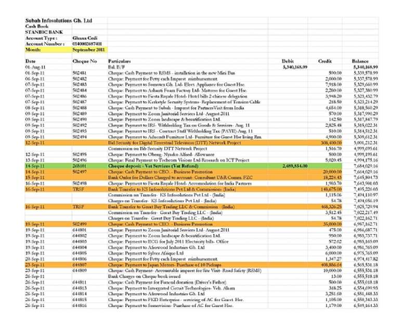Click the credit amount '4,654.00'

coord(333,108)
